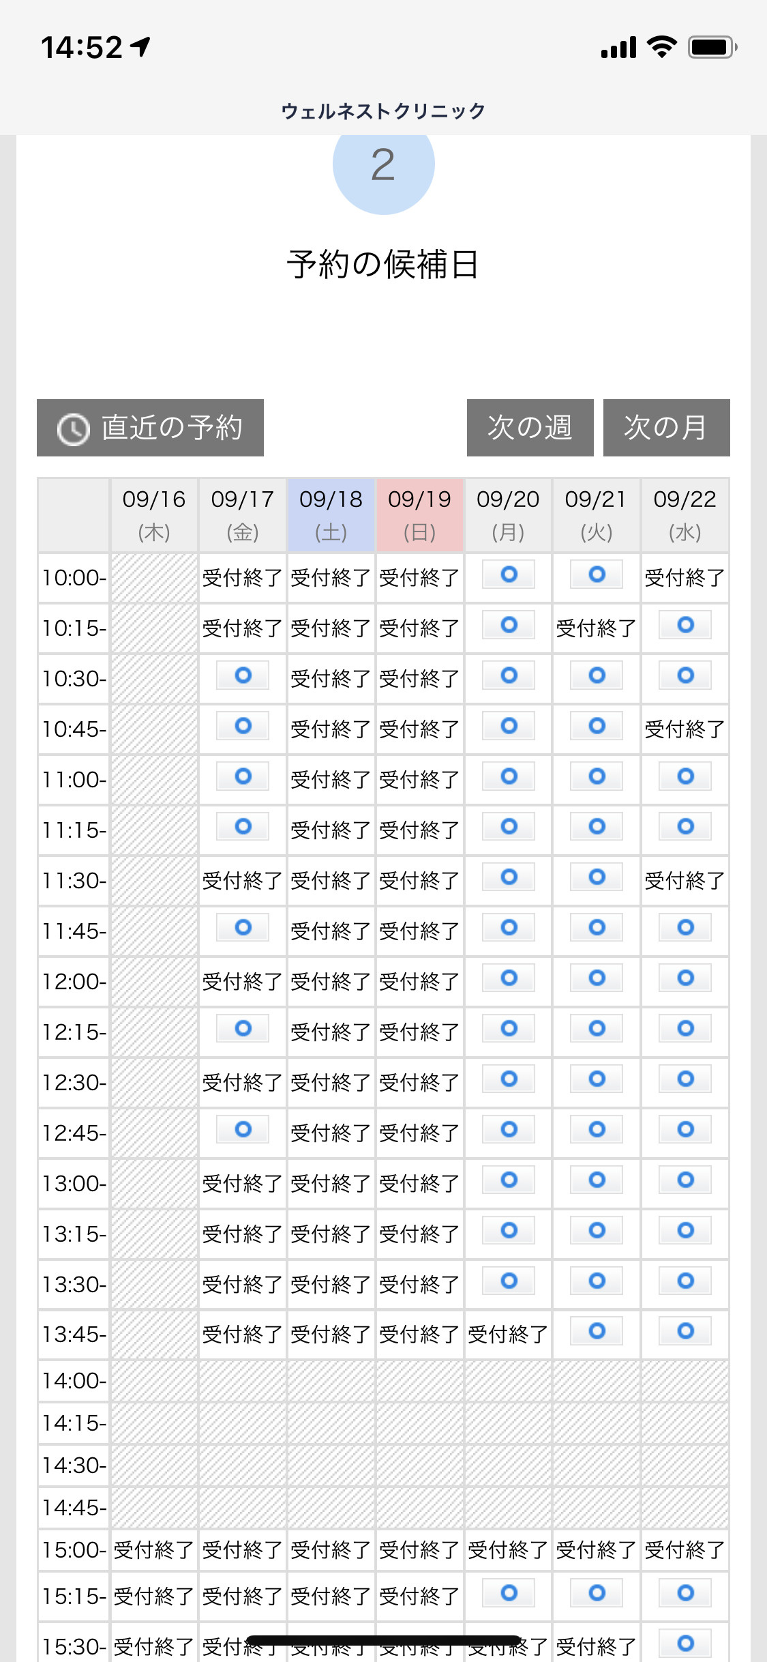Tap the 09/20 Monday column header
The image size is (767, 1662).
click(x=509, y=515)
